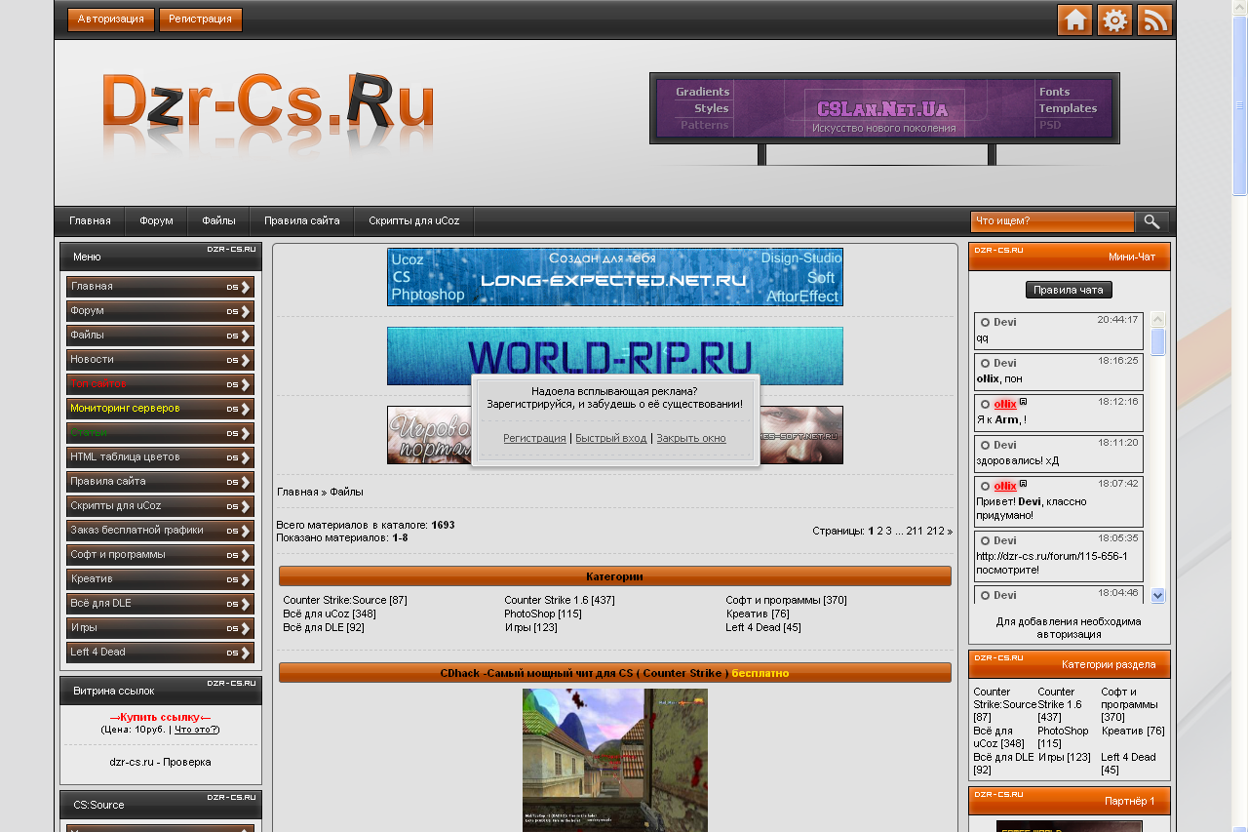Click arrow icon beside 'Новости' in left menu

[x=246, y=360]
